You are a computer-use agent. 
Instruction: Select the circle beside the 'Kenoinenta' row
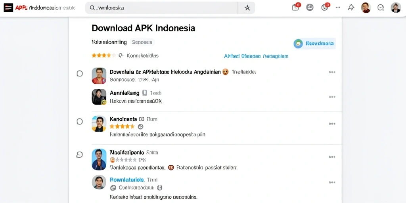80,121
